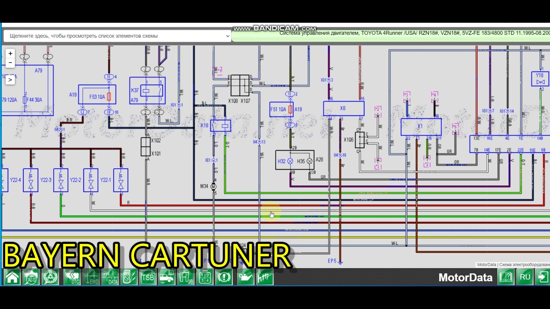Click the wheel search icon in toolbar
The image size is (550, 309).
[51, 277]
